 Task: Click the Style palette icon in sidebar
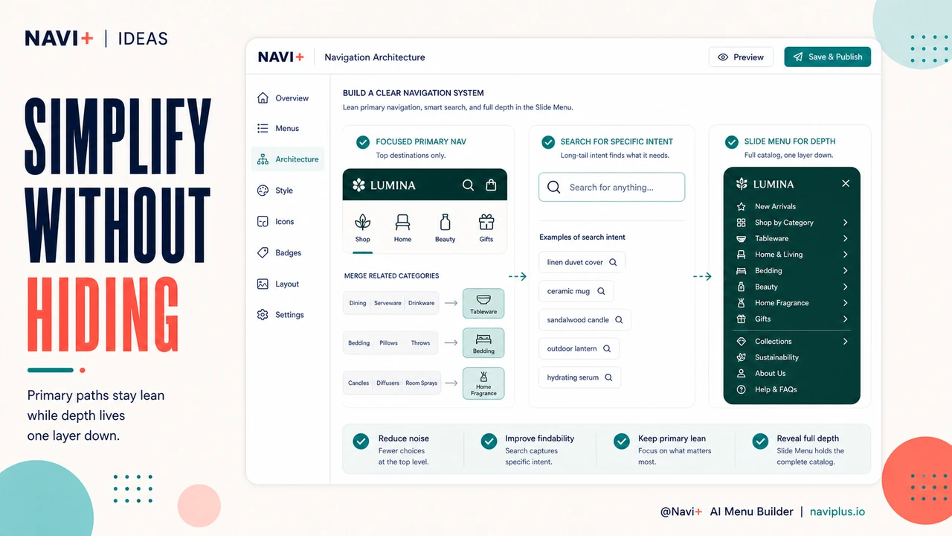click(263, 191)
